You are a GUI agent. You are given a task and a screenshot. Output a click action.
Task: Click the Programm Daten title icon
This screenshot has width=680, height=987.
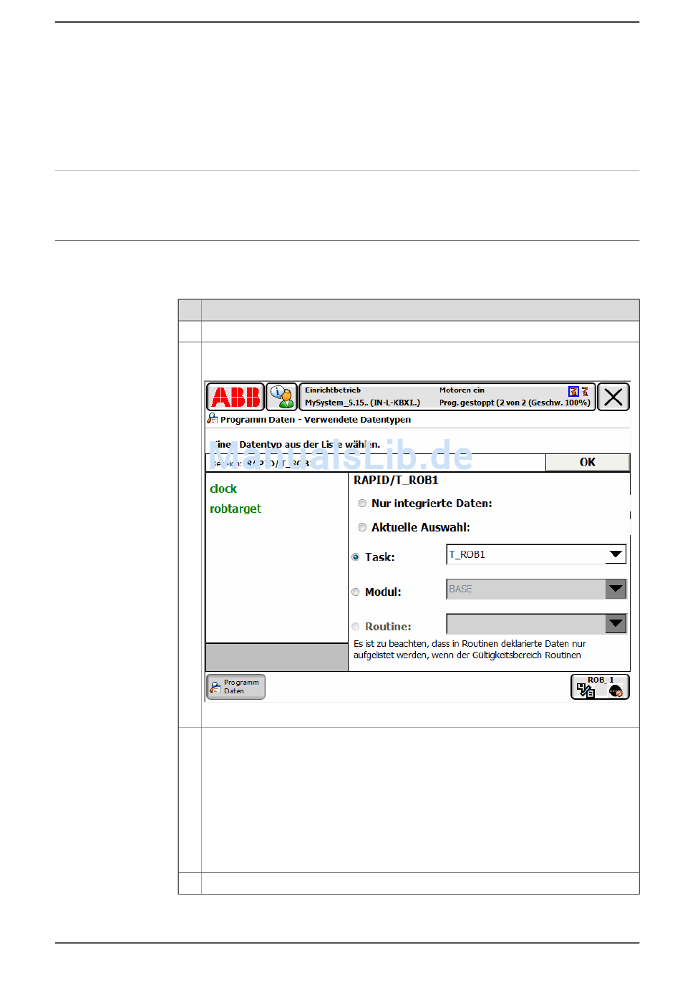point(213,419)
